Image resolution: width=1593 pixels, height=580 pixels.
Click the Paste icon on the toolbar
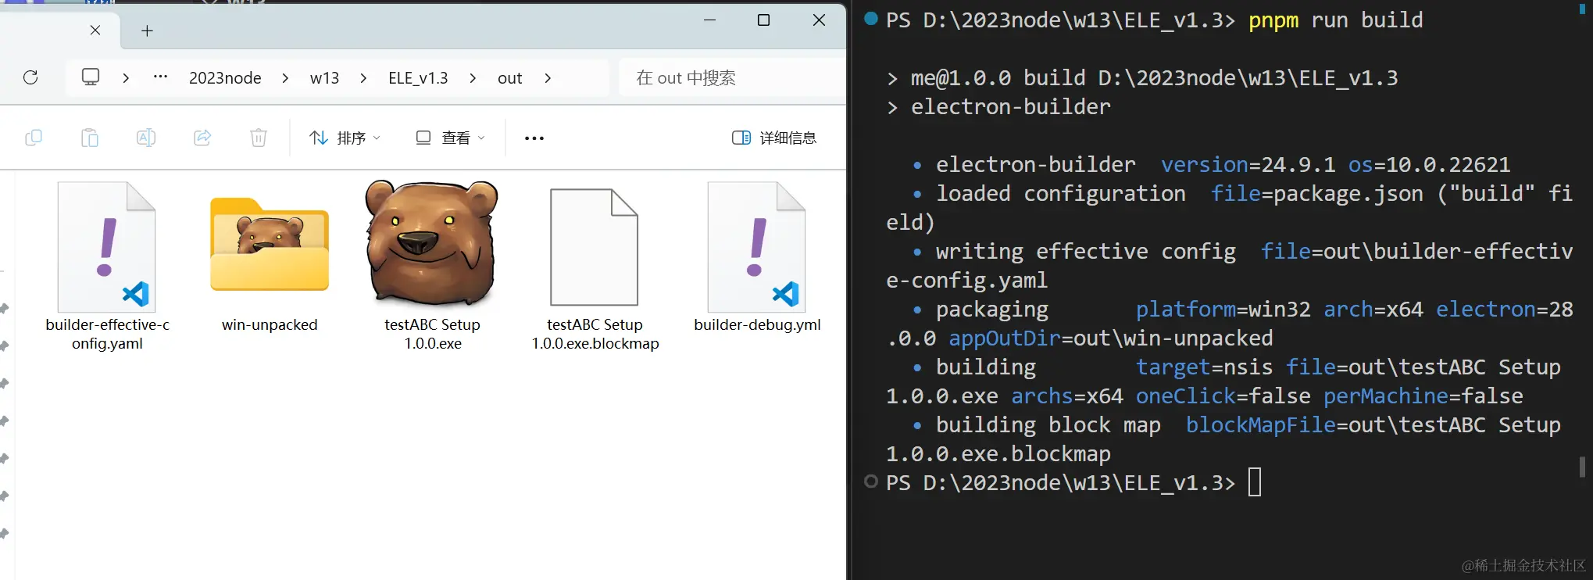90,138
